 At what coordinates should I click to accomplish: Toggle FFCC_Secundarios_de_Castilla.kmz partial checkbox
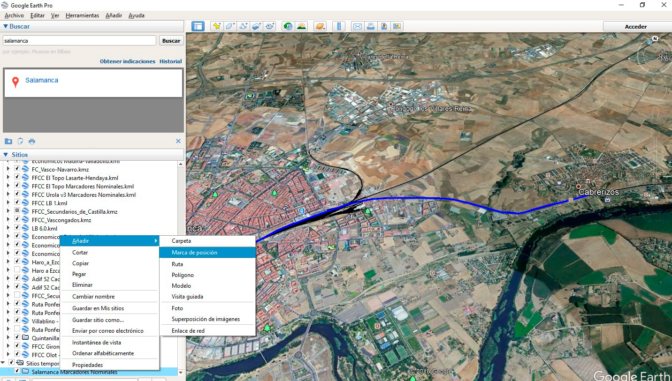pos(17,211)
